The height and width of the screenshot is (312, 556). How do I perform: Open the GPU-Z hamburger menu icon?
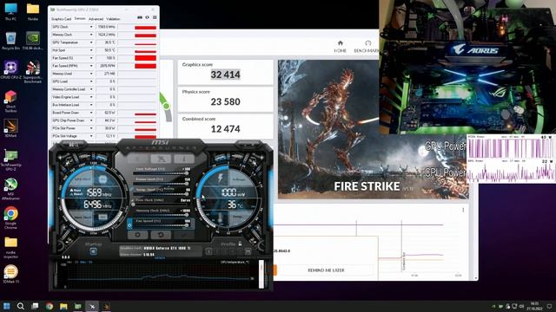click(x=155, y=17)
